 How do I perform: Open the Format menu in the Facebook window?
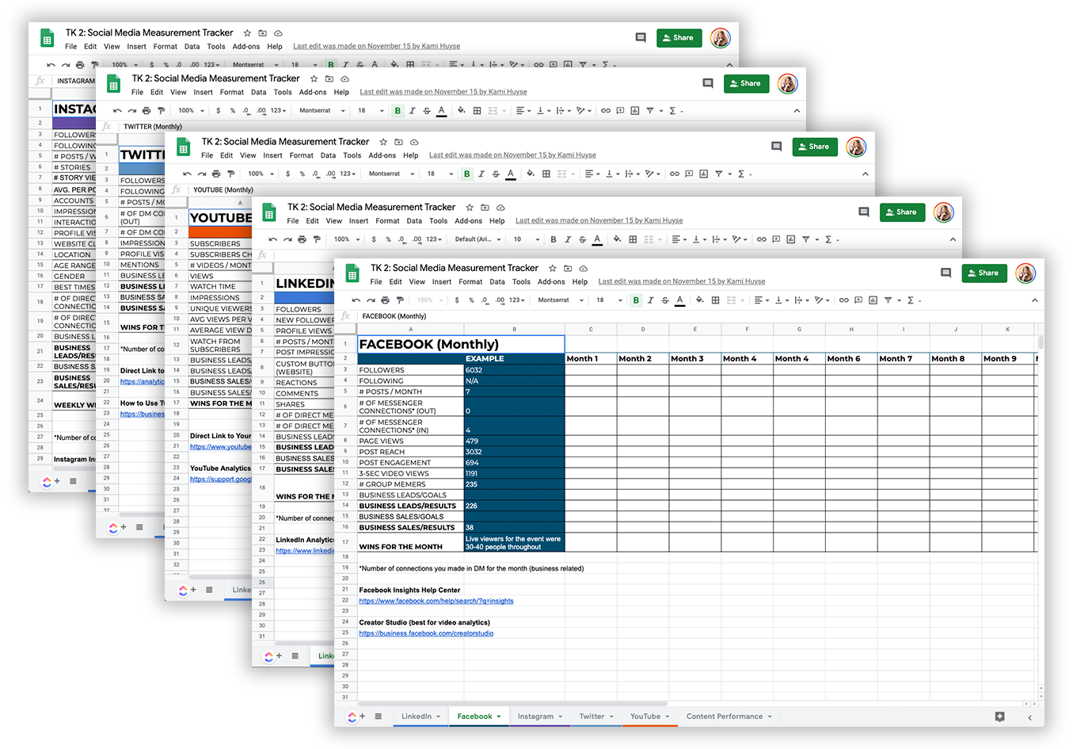(x=470, y=281)
